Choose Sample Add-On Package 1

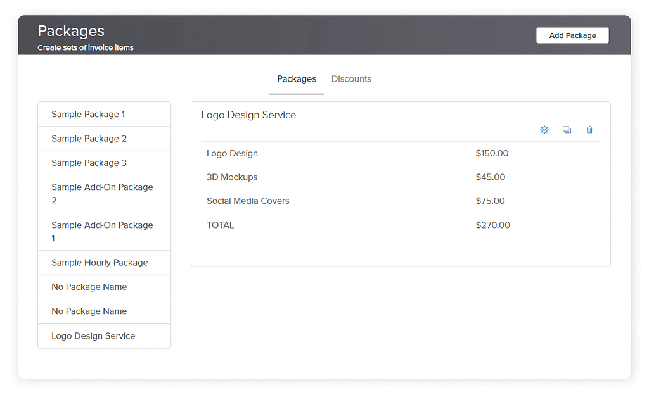(105, 232)
